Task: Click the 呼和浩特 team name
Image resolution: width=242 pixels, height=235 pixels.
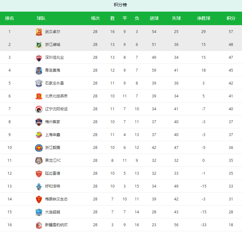Action: coord(53,186)
